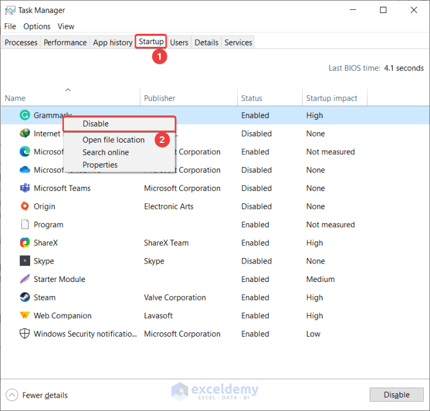Click the ShareX app icon

pos(25,243)
